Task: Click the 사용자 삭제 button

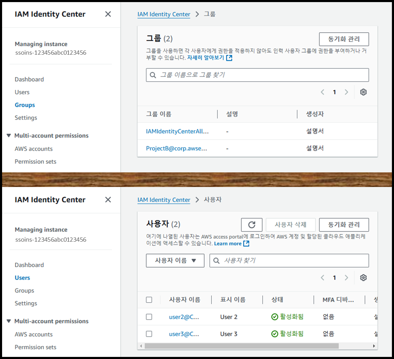Action: tap(291, 225)
